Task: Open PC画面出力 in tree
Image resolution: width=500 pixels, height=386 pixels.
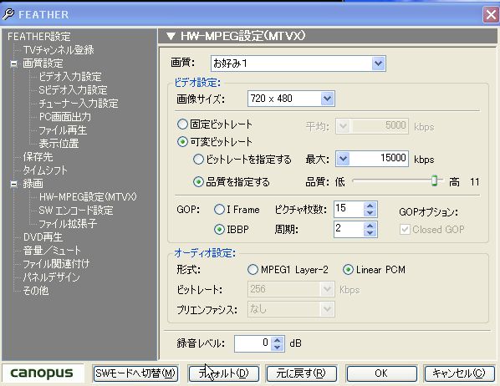Action: (64, 117)
